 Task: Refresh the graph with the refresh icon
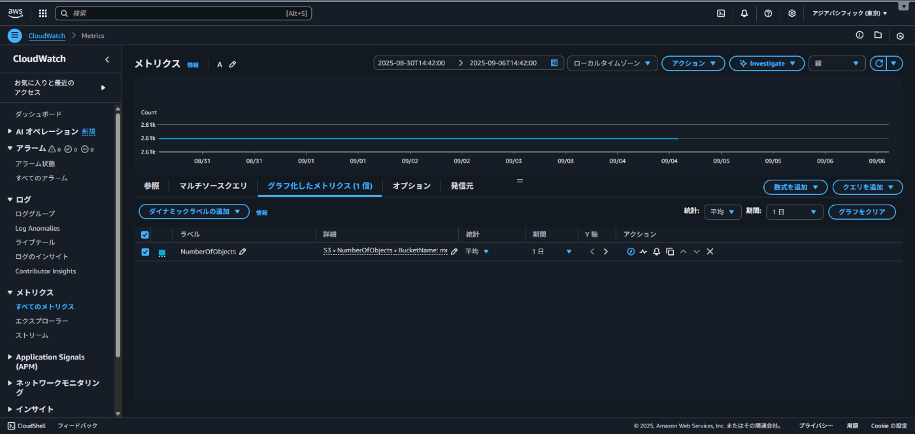pyautogui.click(x=880, y=63)
